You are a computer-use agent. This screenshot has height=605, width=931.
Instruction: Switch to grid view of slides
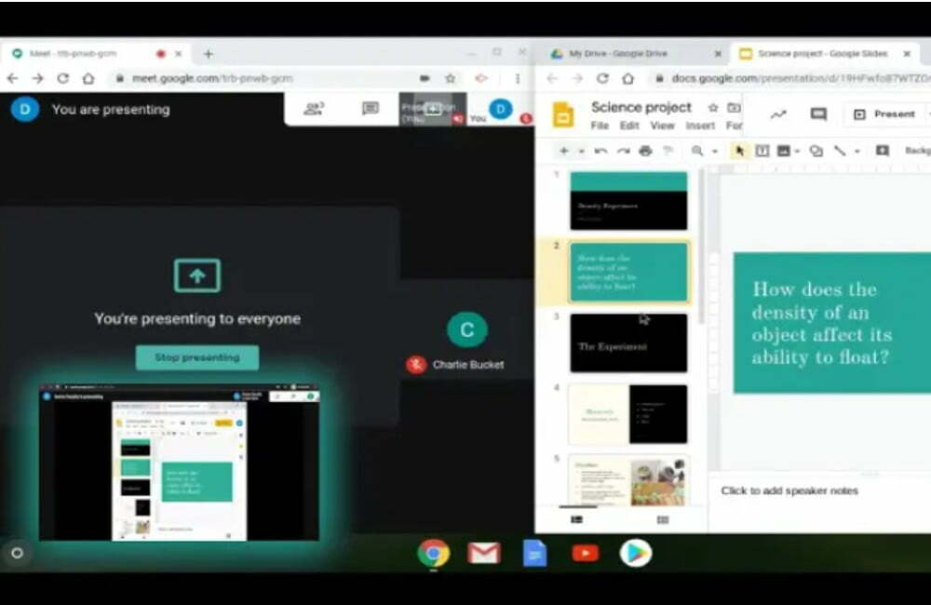tap(662, 519)
